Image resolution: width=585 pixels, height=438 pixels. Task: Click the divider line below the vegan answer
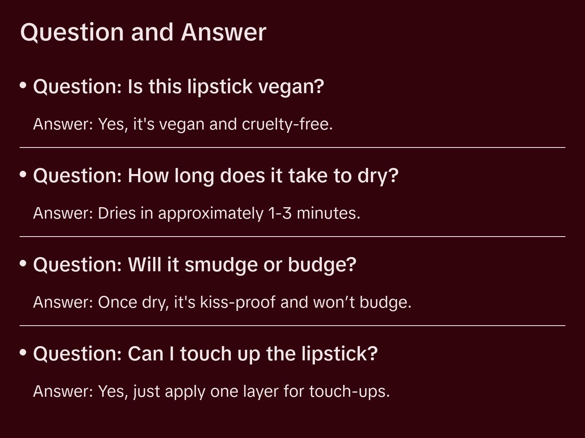coord(292,147)
